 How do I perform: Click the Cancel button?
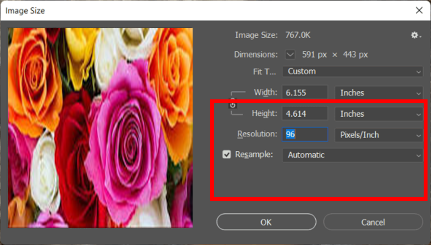(x=373, y=222)
